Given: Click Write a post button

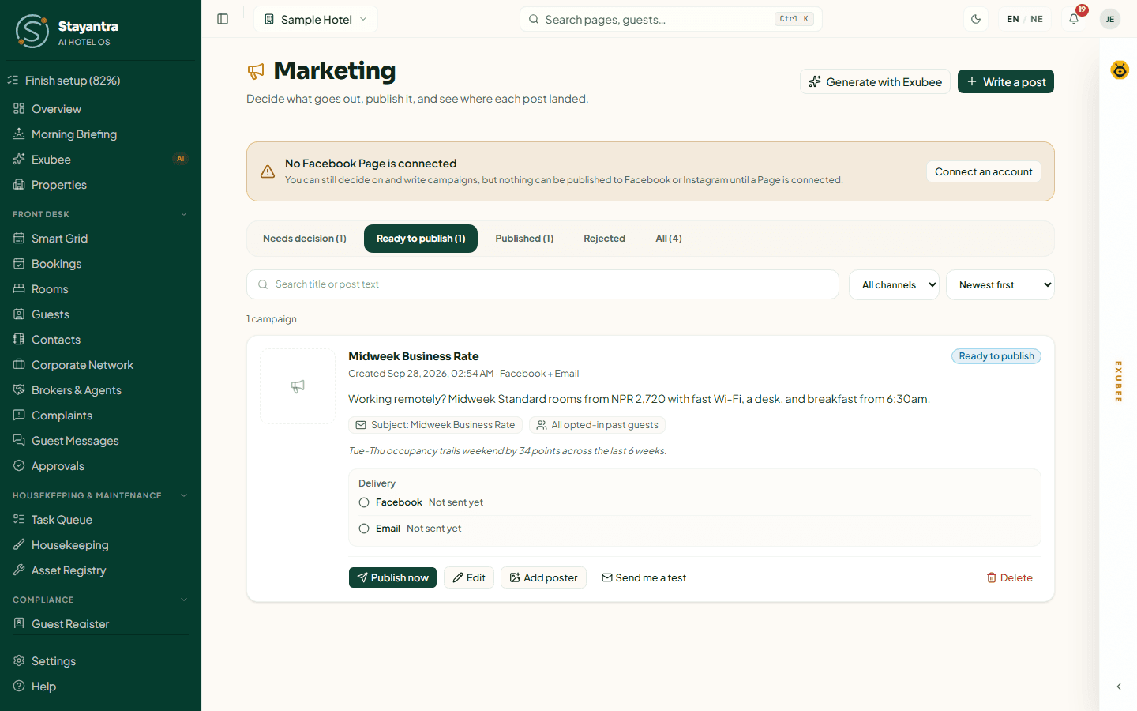Looking at the screenshot, I should (x=1006, y=82).
